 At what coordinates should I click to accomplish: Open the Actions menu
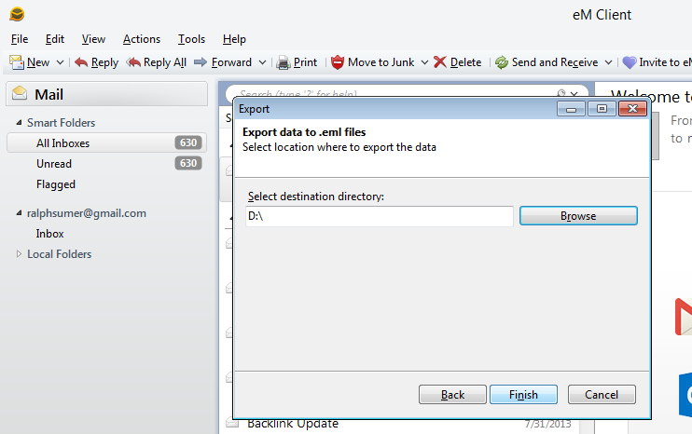tap(141, 39)
